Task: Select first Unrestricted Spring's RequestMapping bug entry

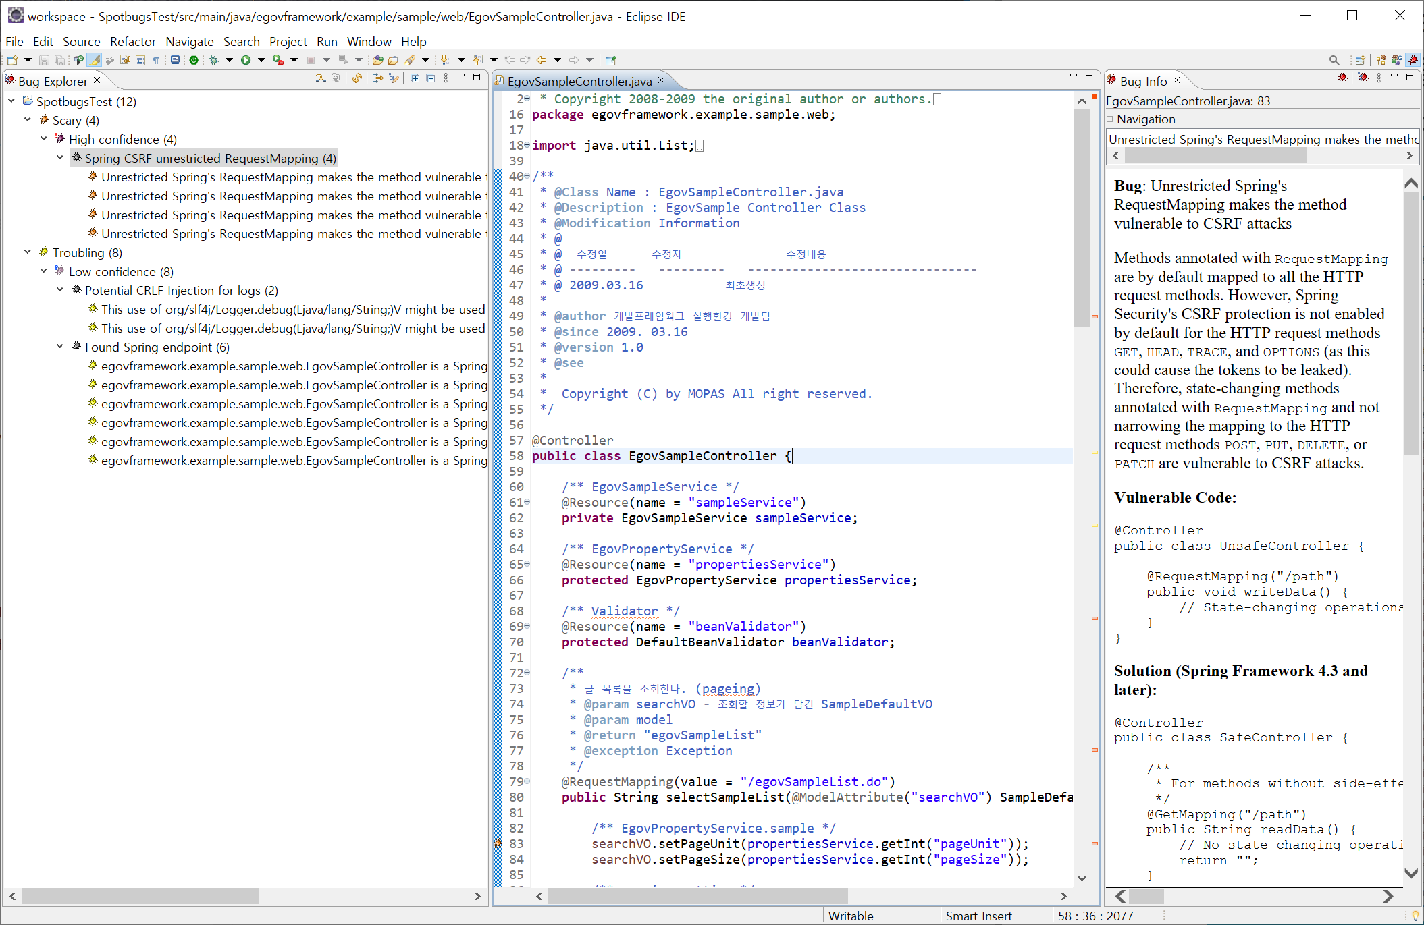Action: click(x=290, y=177)
